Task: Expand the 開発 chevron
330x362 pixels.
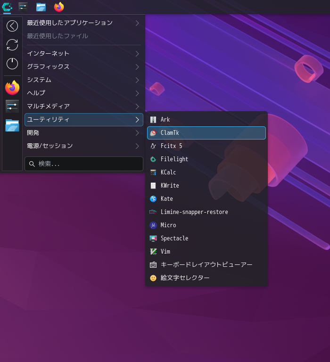Action: pyautogui.click(x=137, y=133)
